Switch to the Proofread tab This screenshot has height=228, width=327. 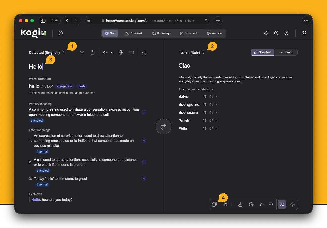pyautogui.click(x=134, y=33)
